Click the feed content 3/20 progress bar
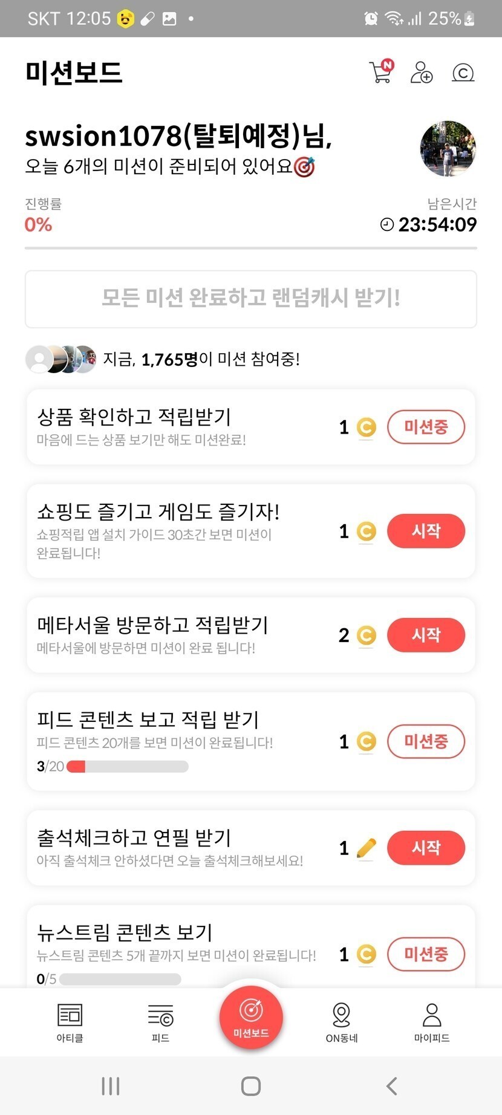The width and height of the screenshot is (502, 1115). (127, 767)
